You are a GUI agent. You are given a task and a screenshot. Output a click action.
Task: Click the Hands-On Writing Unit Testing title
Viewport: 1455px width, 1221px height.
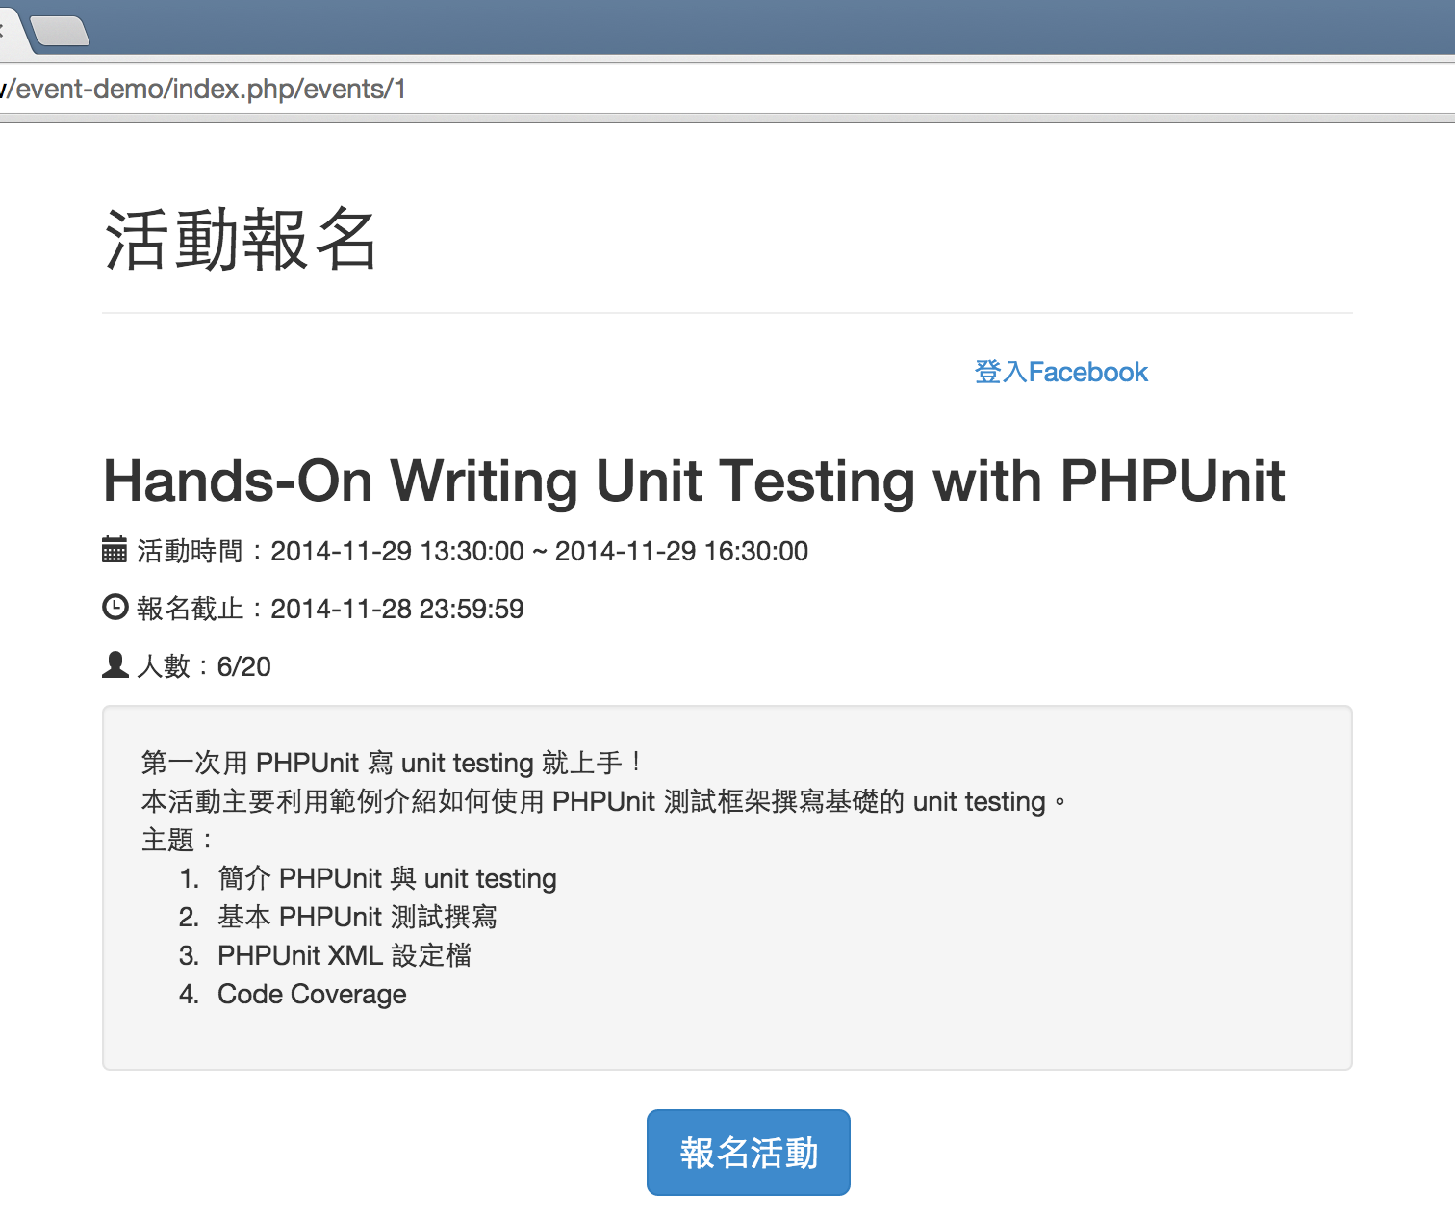[693, 481]
